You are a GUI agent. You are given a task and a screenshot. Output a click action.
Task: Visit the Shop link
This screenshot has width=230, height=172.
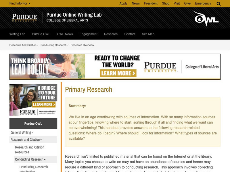(x=166, y=3)
